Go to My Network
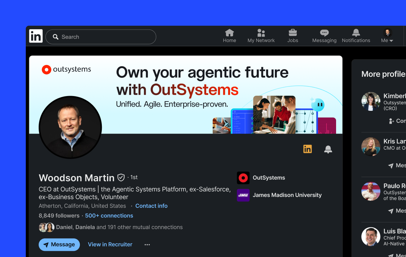This screenshot has height=257, width=406. pos(261,36)
